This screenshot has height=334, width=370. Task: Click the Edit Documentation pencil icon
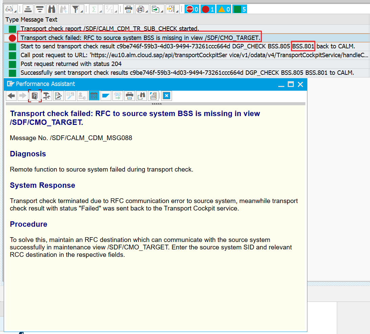[58, 96]
